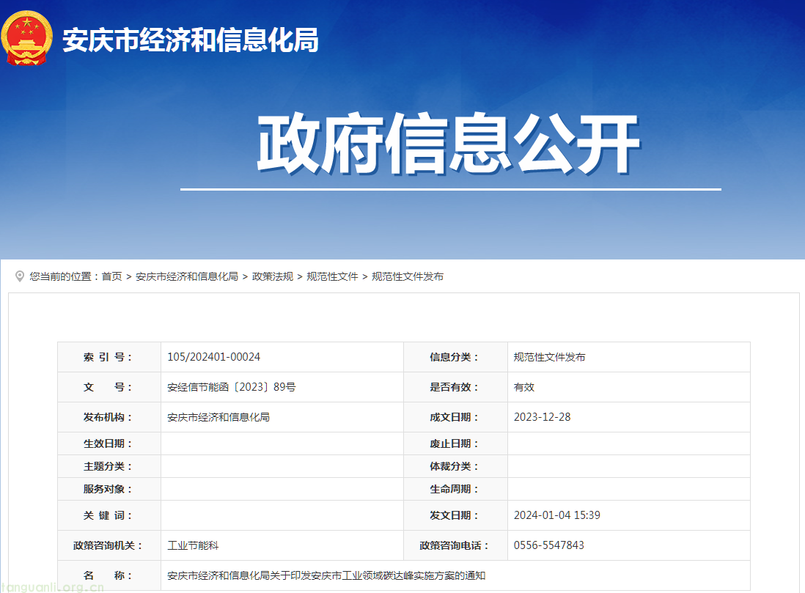
Task: Click the 生命周期 label cell
Action: (x=456, y=489)
